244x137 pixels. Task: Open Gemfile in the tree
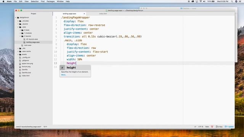[x=24, y=70]
